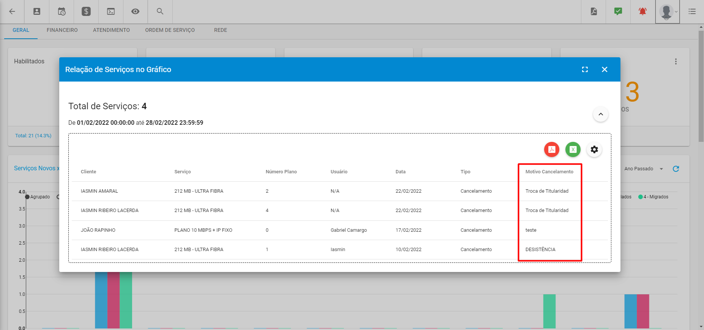Viewport: 704px width, 330px height.
Task: Switch to the REDE tab
Action: pyautogui.click(x=221, y=30)
